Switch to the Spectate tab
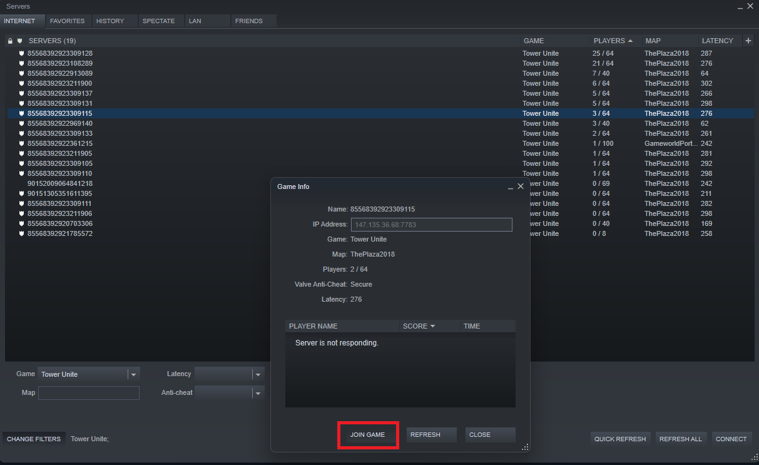This screenshot has width=759, height=465. [161, 21]
